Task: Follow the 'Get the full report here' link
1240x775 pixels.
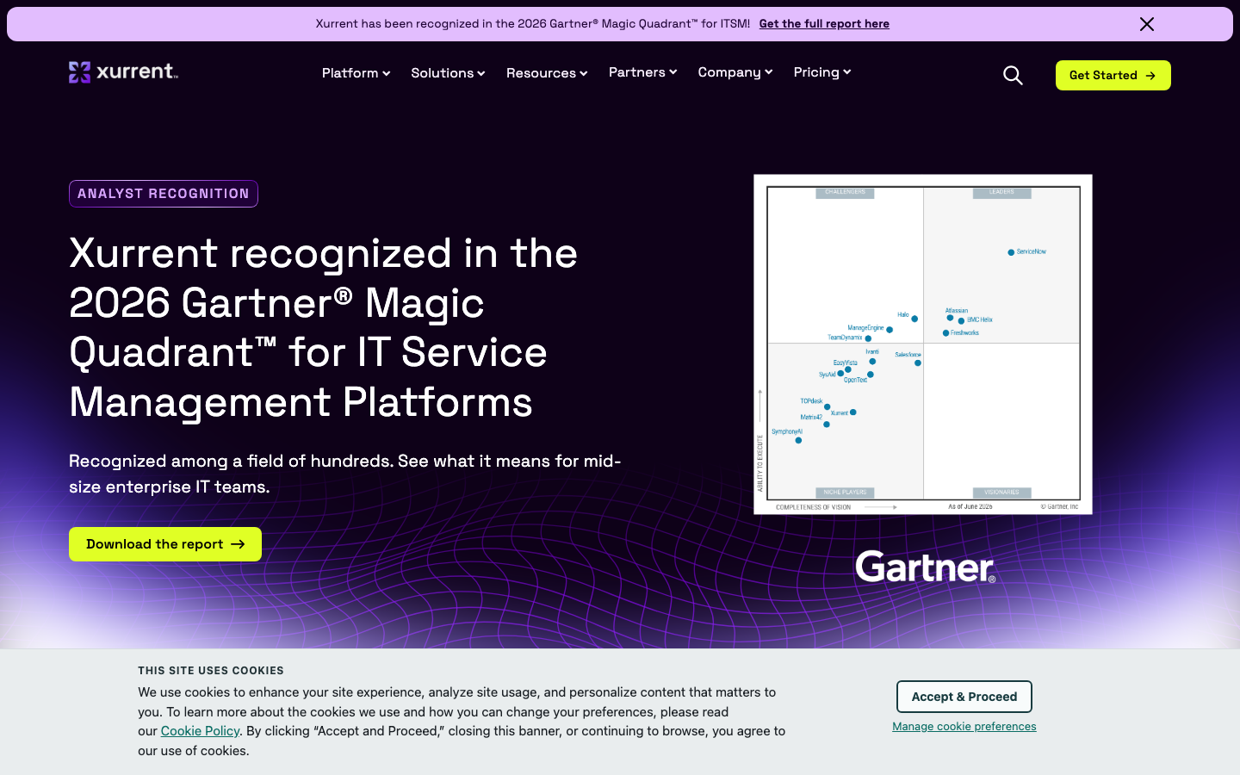Action: coord(824,24)
